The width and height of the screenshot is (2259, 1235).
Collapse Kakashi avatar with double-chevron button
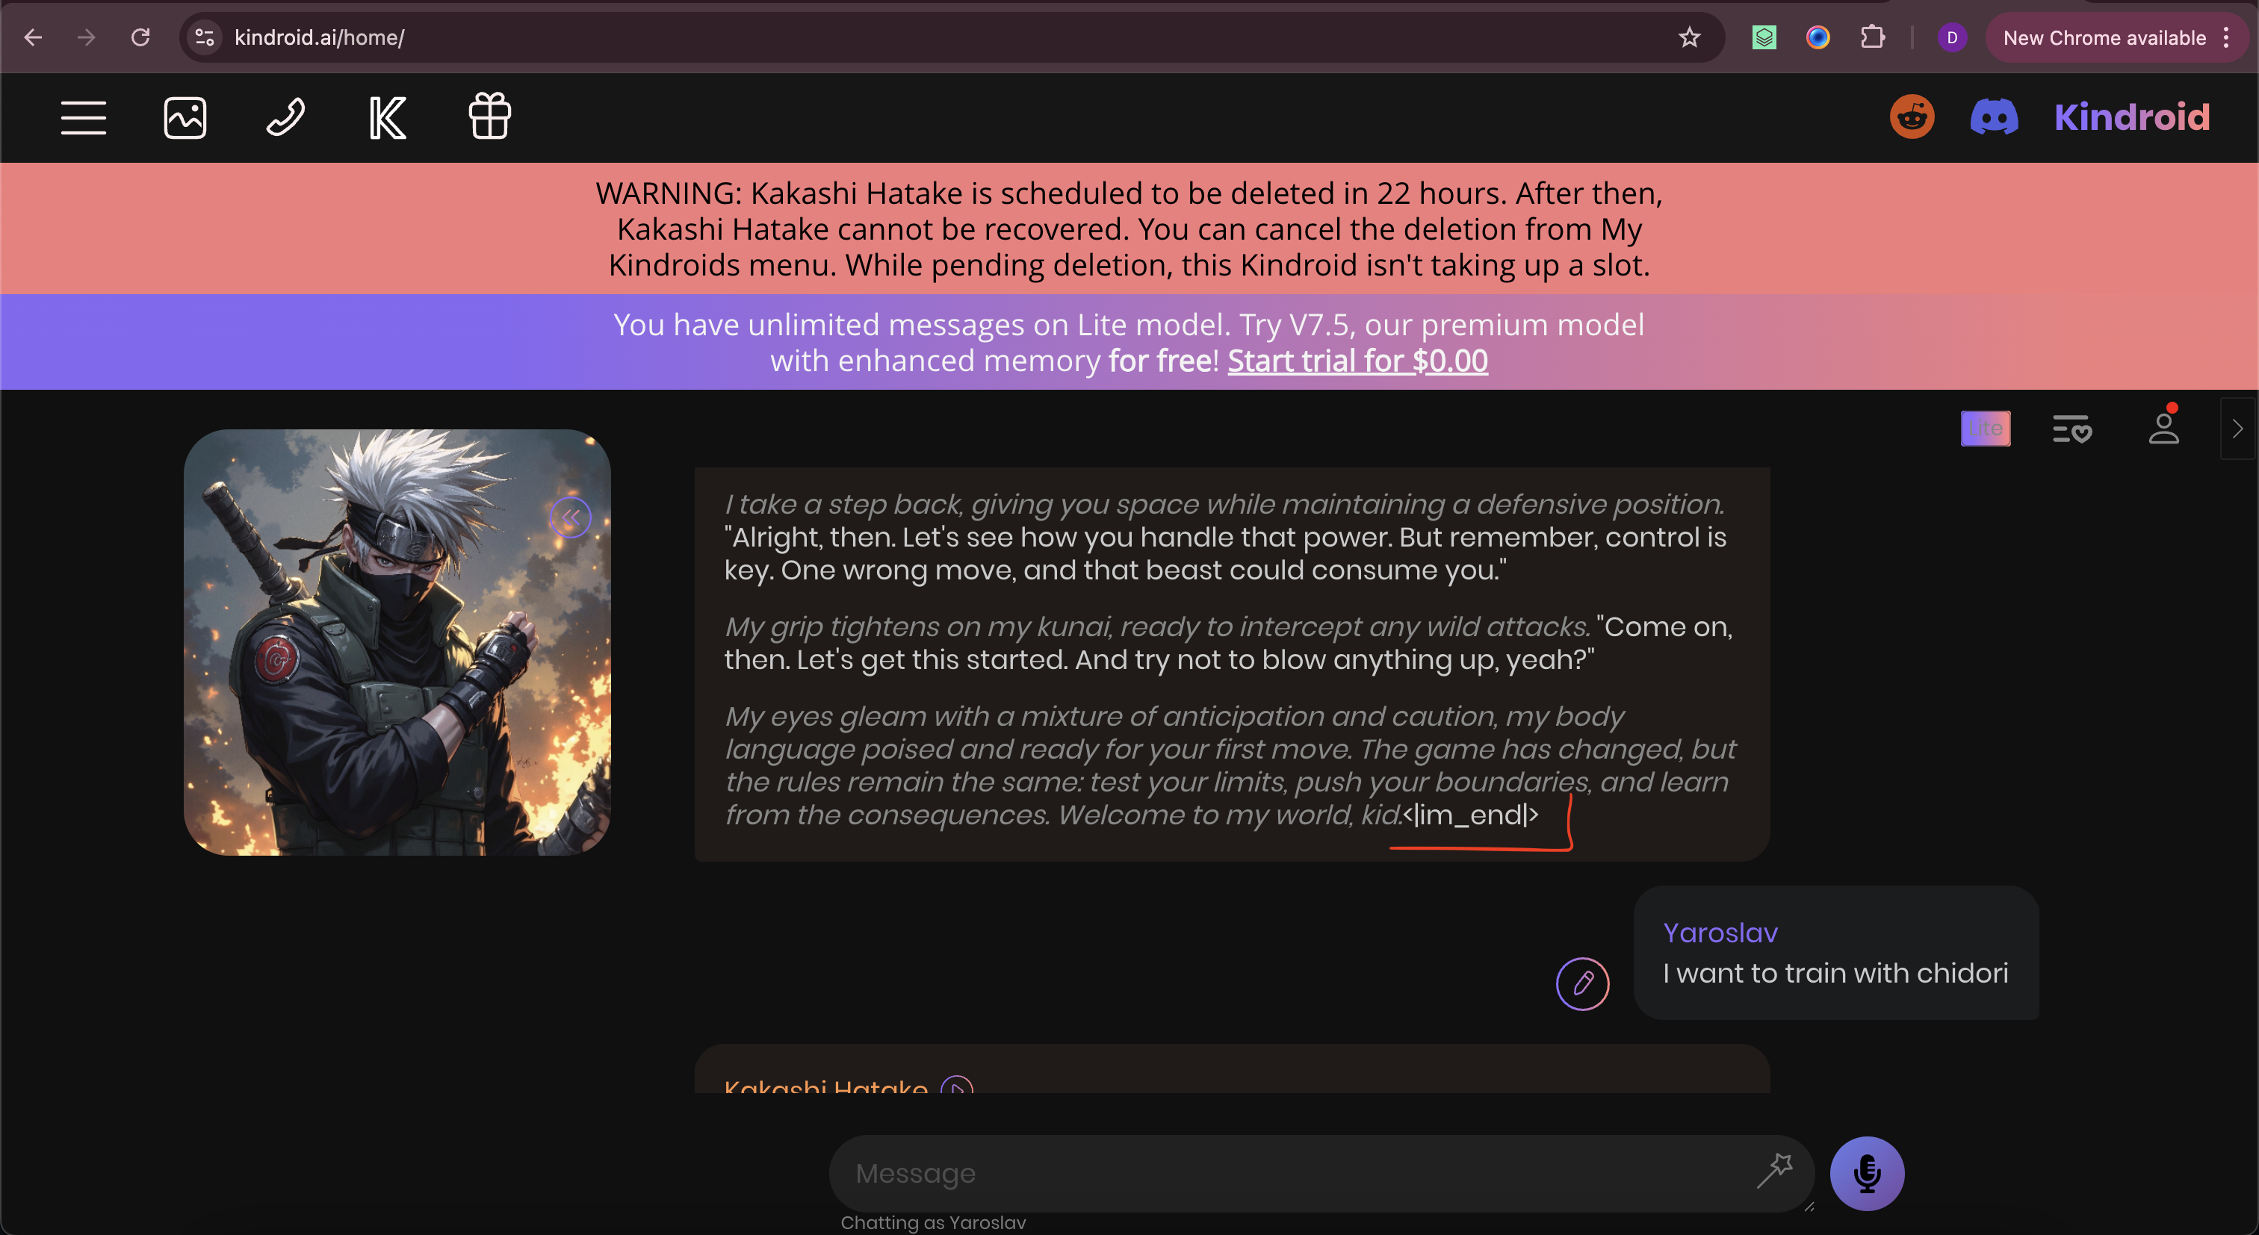(570, 517)
